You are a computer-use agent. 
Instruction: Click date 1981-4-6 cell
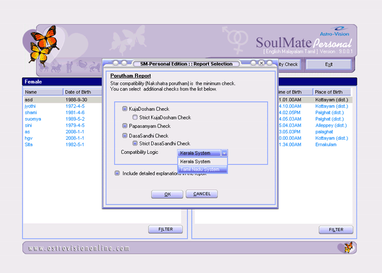75,112
